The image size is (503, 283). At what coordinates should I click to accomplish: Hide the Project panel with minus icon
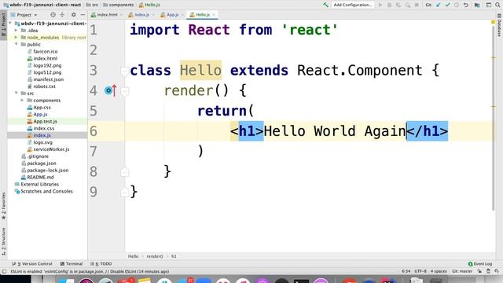[83, 15]
